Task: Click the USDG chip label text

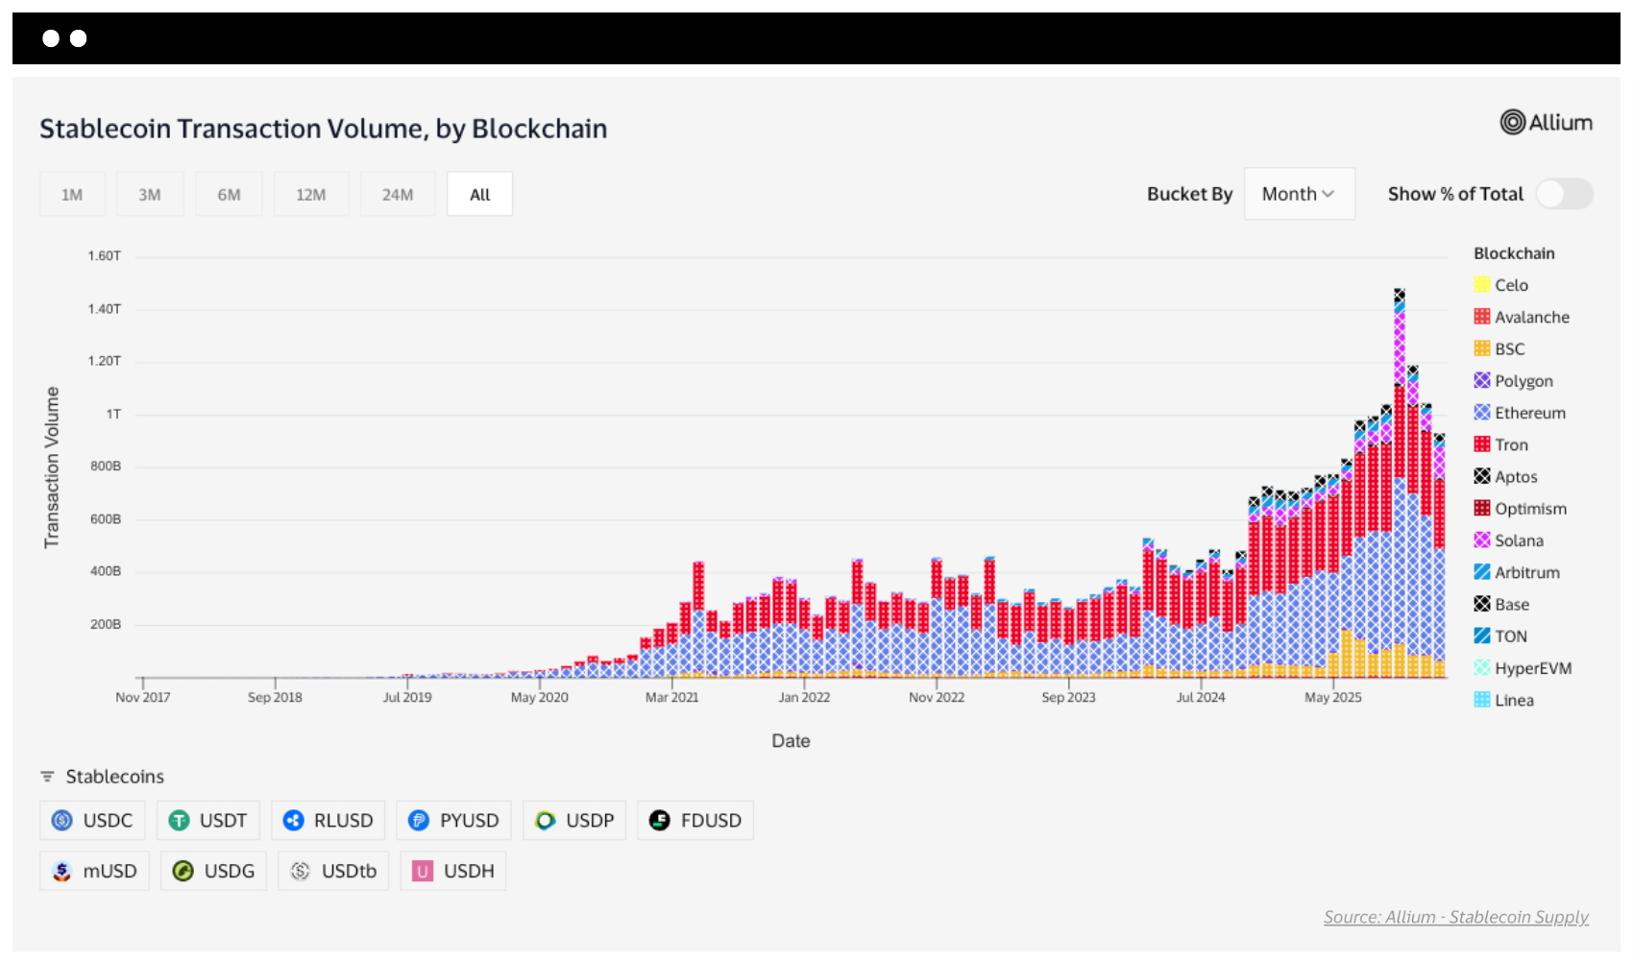Action: (230, 871)
